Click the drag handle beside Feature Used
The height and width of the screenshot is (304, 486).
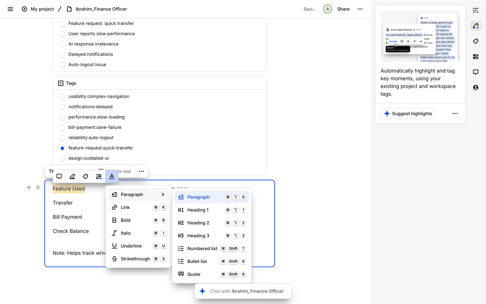point(38,187)
